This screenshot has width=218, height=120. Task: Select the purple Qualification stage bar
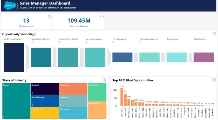click(204, 57)
